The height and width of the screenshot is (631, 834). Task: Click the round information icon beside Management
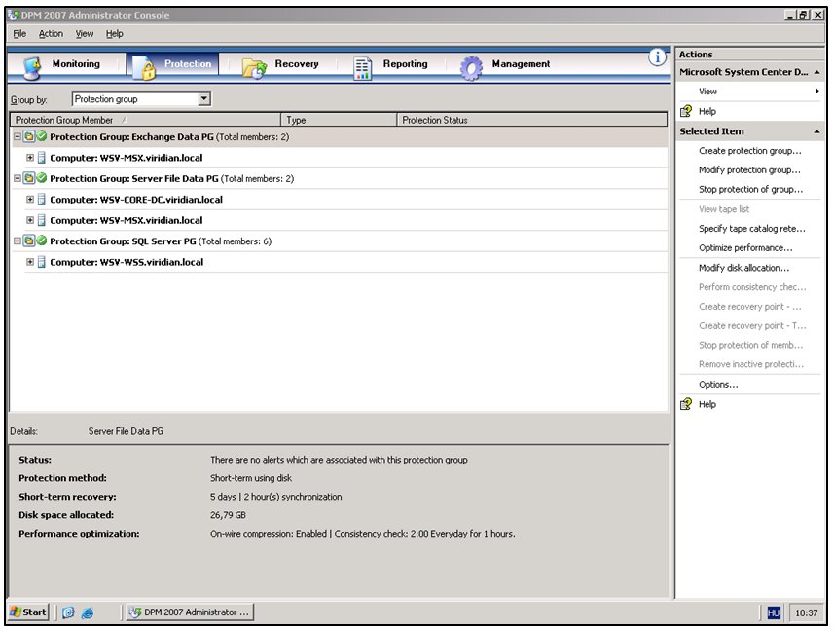(x=658, y=56)
